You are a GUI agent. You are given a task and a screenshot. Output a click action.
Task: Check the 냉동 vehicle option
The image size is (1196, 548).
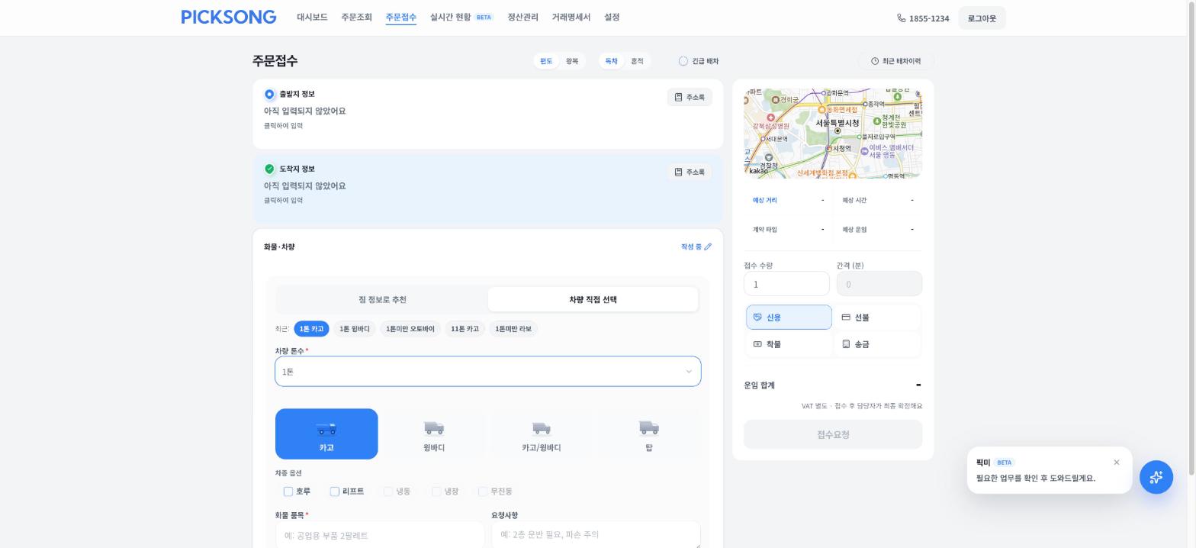tap(388, 492)
